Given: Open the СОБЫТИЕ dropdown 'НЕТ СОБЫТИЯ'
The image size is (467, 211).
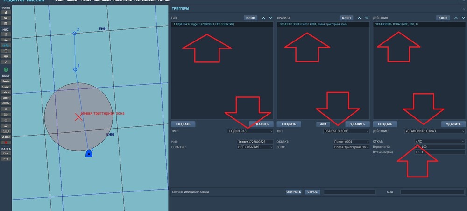Looking at the screenshot, I should point(255,147).
